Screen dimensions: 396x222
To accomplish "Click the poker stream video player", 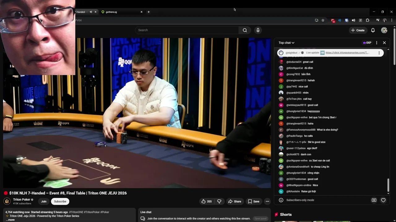I will pyautogui.click(x=137, y=113).
